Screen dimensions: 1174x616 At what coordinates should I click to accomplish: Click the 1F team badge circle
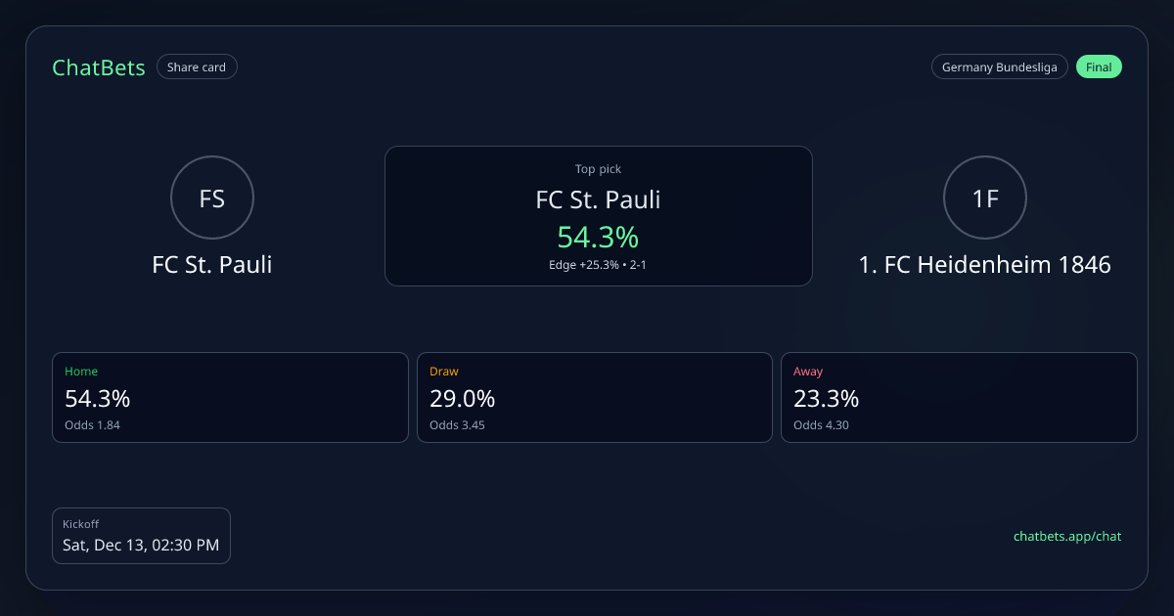click(984, 198)
